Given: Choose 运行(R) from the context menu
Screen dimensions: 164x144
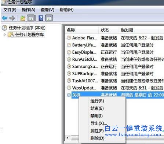Looking at the screenshot, I should [x=97, y=101].
